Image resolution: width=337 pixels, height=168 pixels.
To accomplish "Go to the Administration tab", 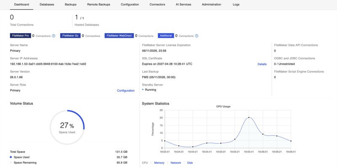I will [211, 4].
